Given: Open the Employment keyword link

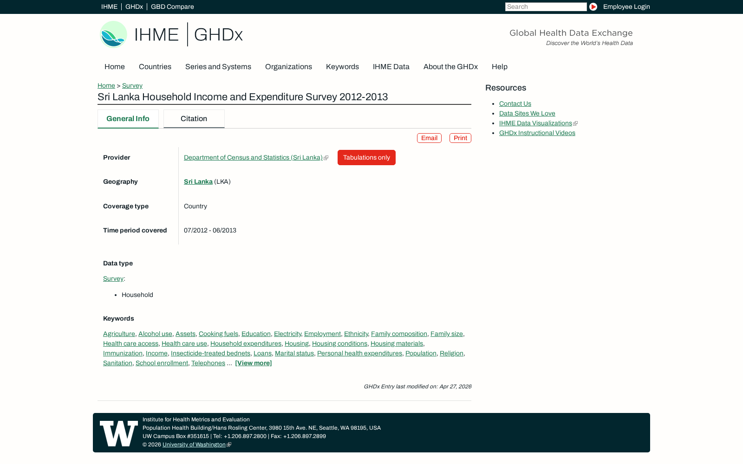Looking at the screenshot, I should click(322, 334).
